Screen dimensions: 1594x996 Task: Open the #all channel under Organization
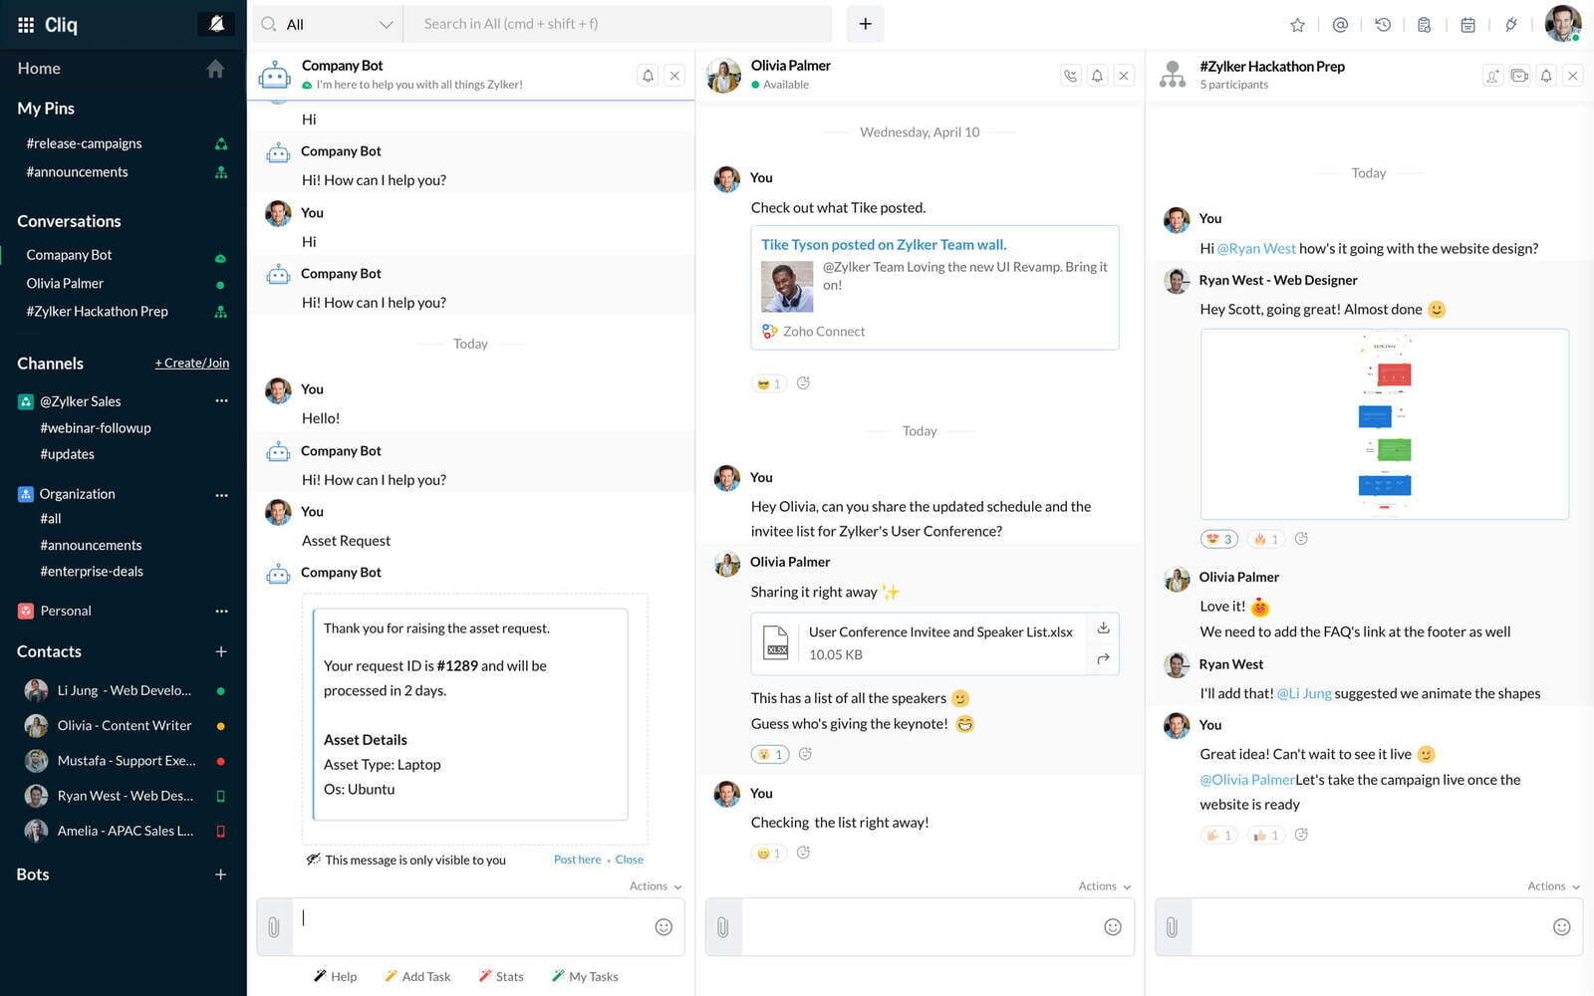pos(51,519)
